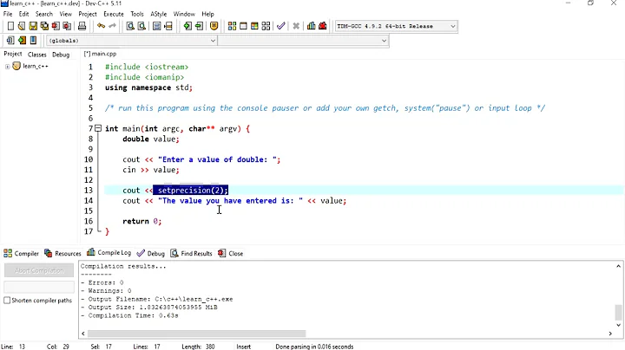Open the Tools menu
Viewport: 625px width, 350px height.
[137, 14]
